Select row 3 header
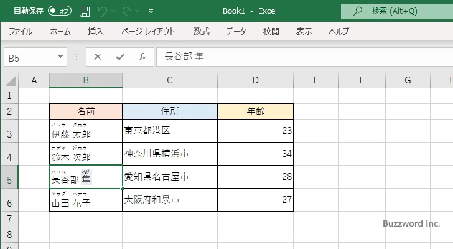Image resolution: width=453 pixels, height=249 pixels. click(x=9, y=131)
